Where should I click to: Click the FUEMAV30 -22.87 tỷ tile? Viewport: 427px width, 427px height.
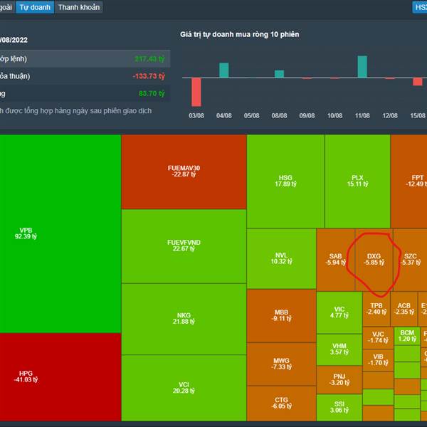point(184,172)
